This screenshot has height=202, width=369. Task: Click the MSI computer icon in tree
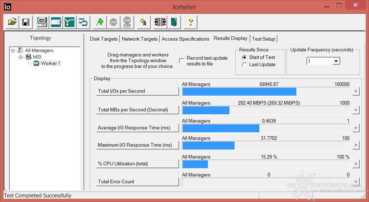coord(28,57)
